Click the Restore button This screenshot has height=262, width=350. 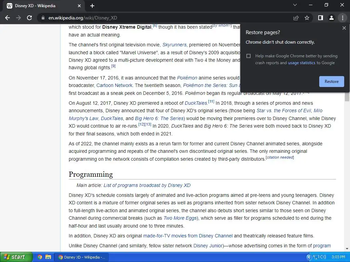point(332,82)
